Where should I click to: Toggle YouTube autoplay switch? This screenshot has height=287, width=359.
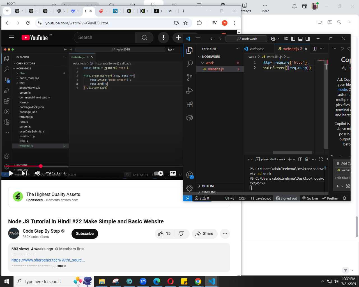(x=159, y=173)
